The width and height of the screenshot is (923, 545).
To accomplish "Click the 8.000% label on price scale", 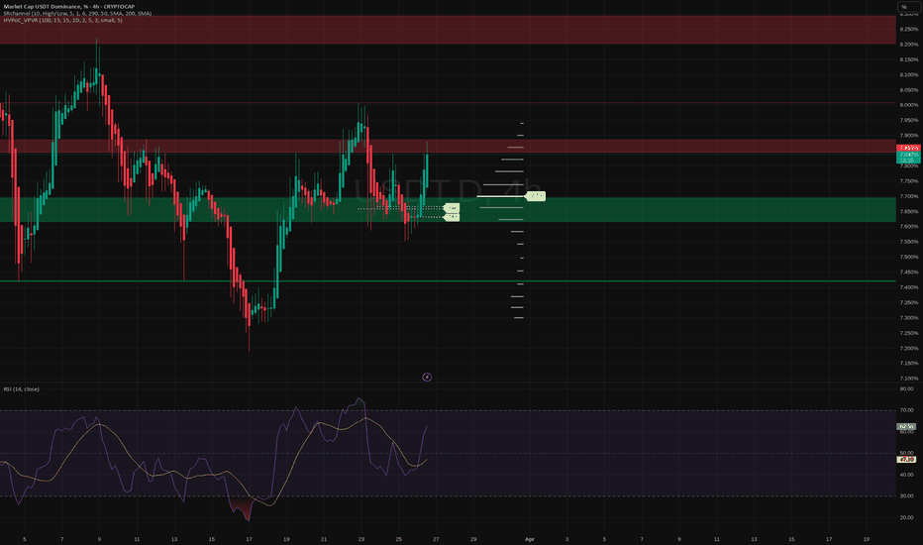I will click(908, 104).
